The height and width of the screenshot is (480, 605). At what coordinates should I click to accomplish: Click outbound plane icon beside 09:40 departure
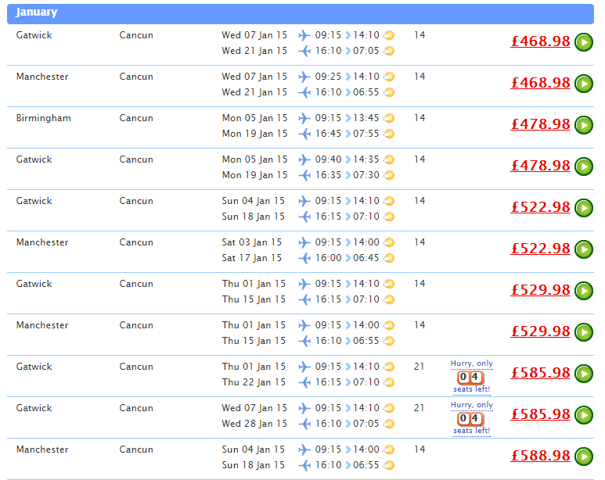(304, 159)
